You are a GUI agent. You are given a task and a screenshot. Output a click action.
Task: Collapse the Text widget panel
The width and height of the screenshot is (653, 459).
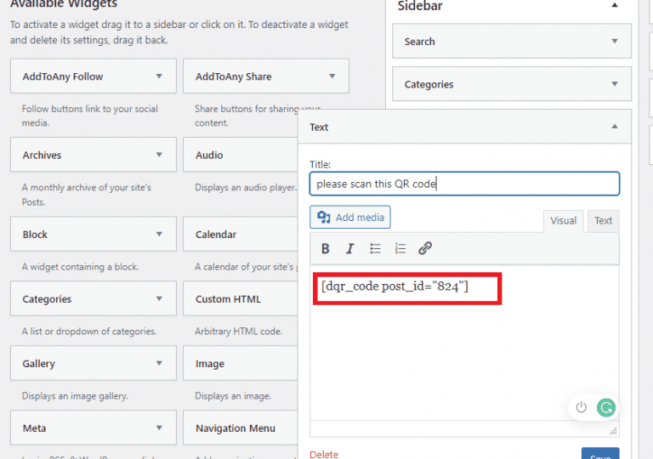click(x=615, y=127)
